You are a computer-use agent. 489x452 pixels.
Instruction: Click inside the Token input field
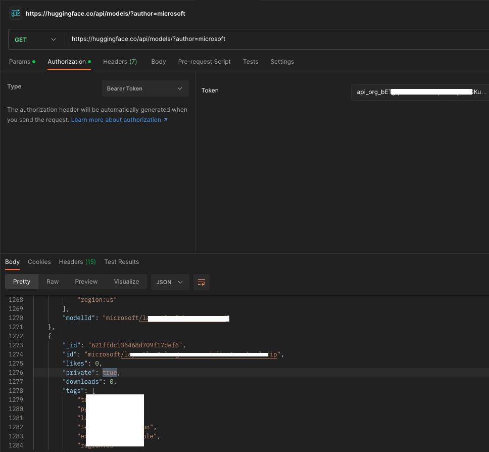click(x=419, y=92)
